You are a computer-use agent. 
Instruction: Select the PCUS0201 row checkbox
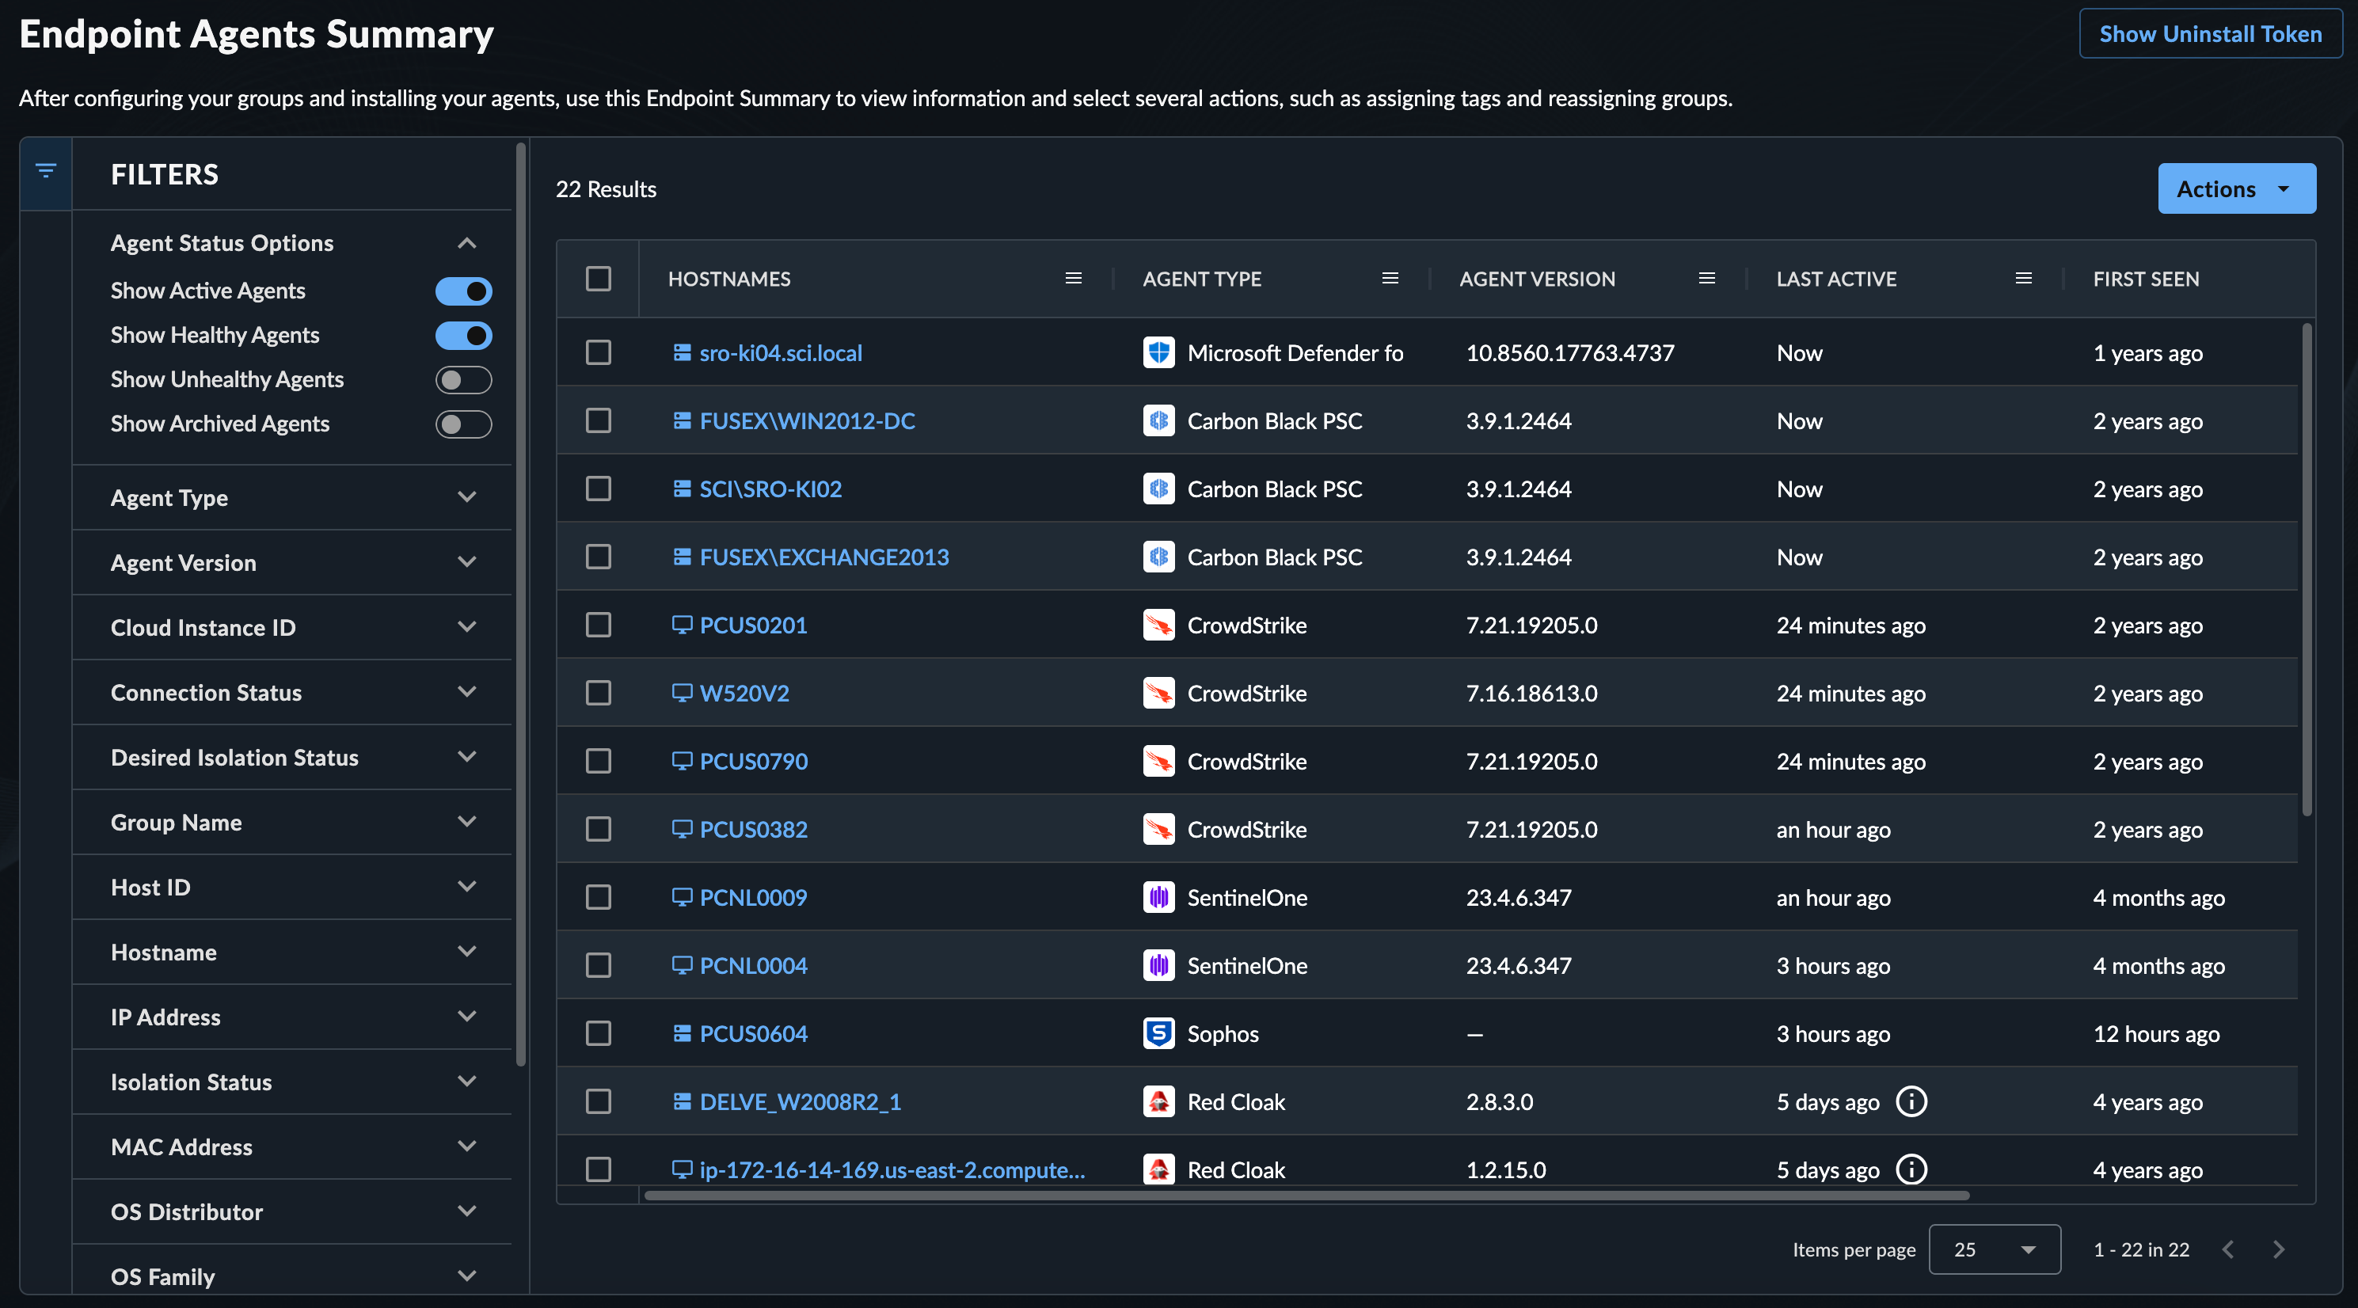click(x=599, y=625)
